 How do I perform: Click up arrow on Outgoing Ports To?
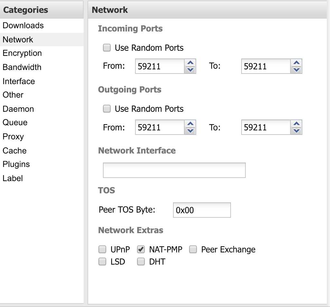297,124
